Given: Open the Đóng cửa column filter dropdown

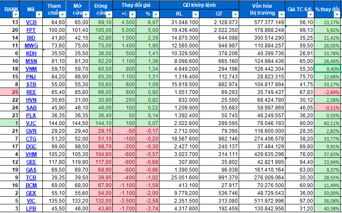Looking at the screenshot, I should [109, 15].
